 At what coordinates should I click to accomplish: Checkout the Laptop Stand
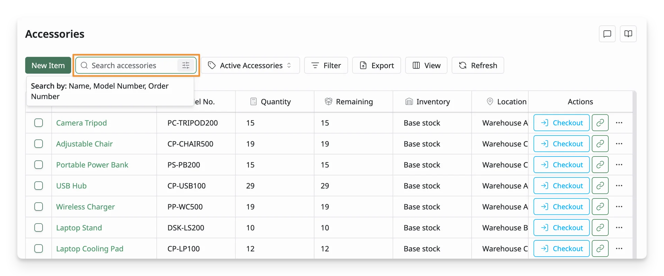pyautogui.click(x=562, y=228)
